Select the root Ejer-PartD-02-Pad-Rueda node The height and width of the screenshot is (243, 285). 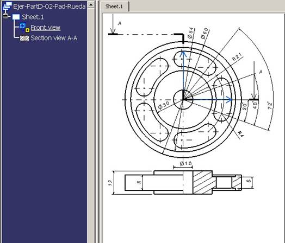49,7
